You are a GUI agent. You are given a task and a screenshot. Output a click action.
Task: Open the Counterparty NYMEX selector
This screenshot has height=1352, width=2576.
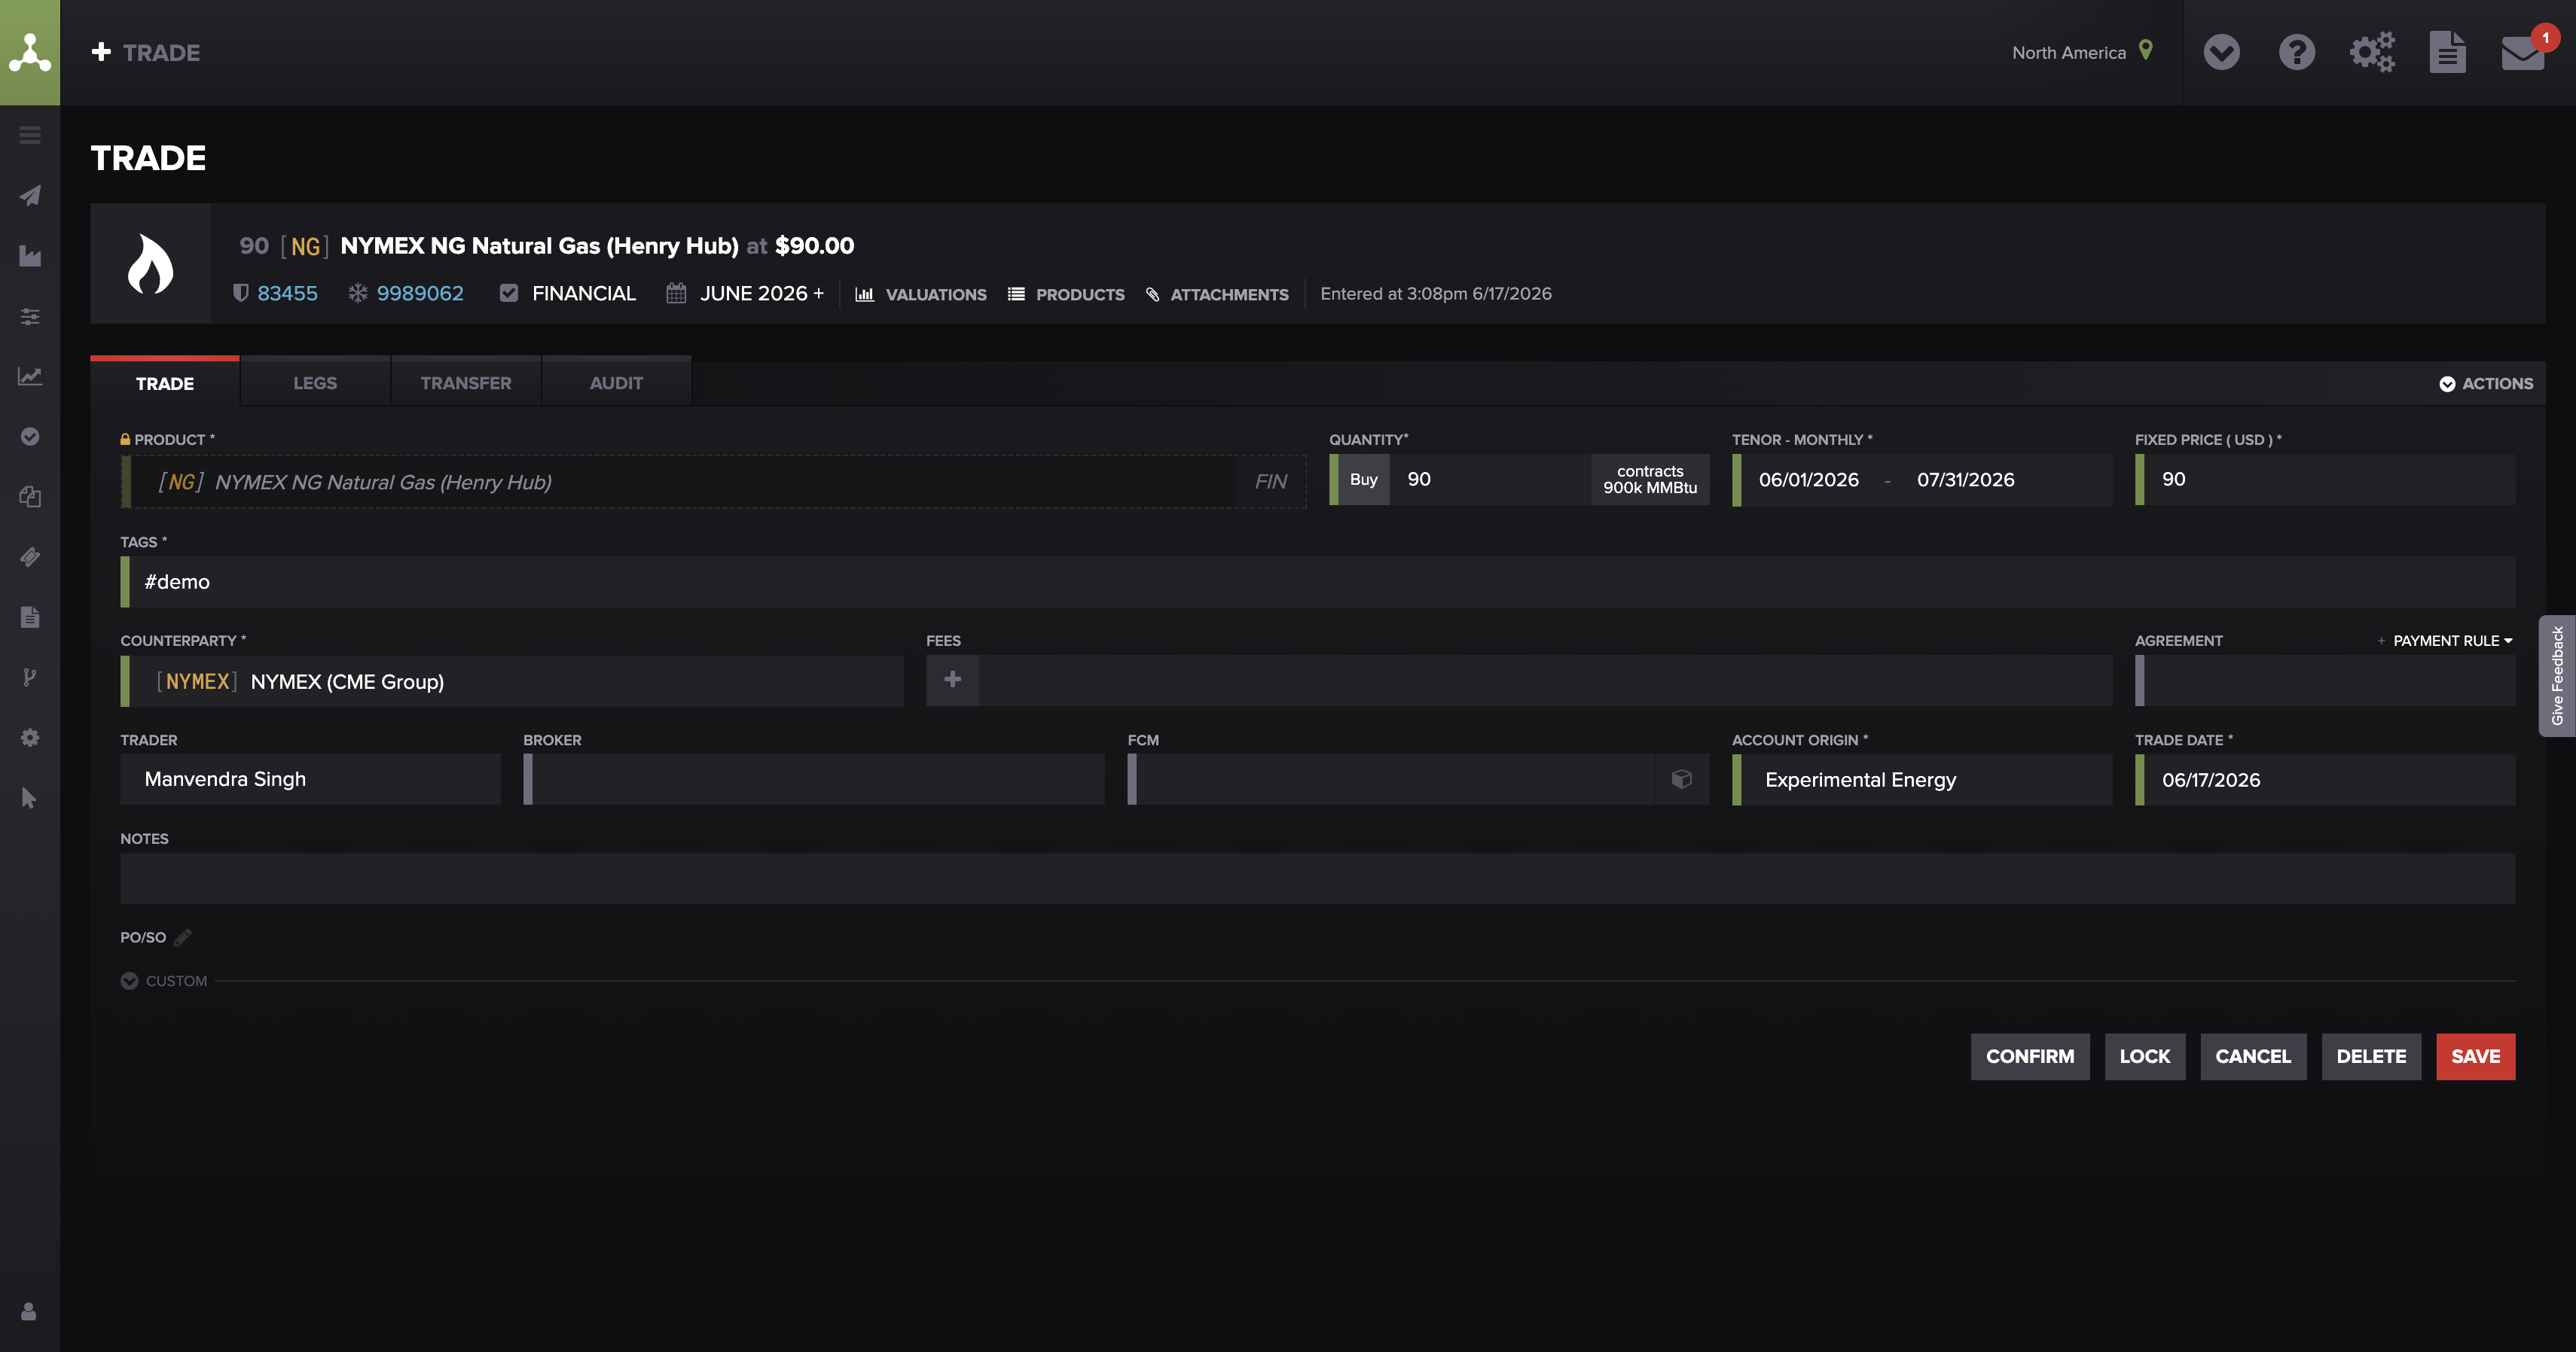[x=512, y=681]
